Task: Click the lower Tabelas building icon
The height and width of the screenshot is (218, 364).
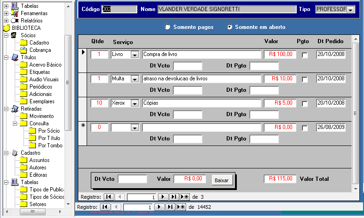Action: point(15,182)
